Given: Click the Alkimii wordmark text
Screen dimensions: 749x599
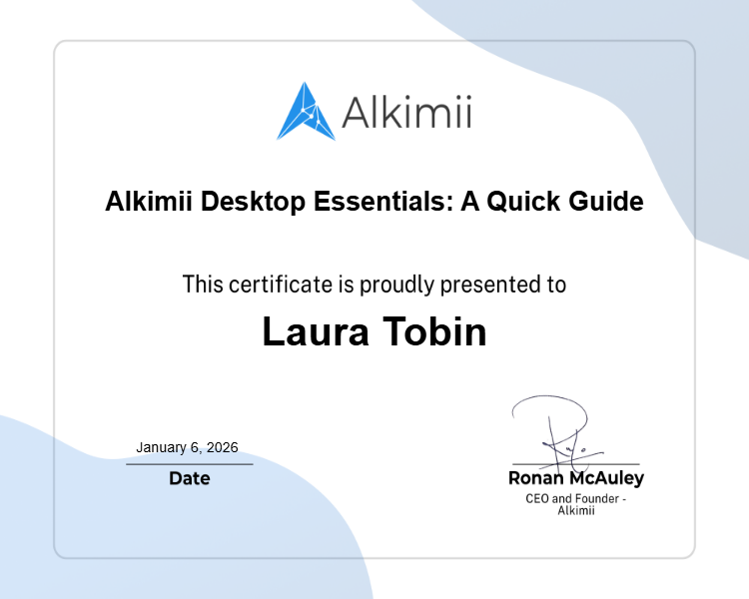Looking at the screenshot, I should (407, 112).
